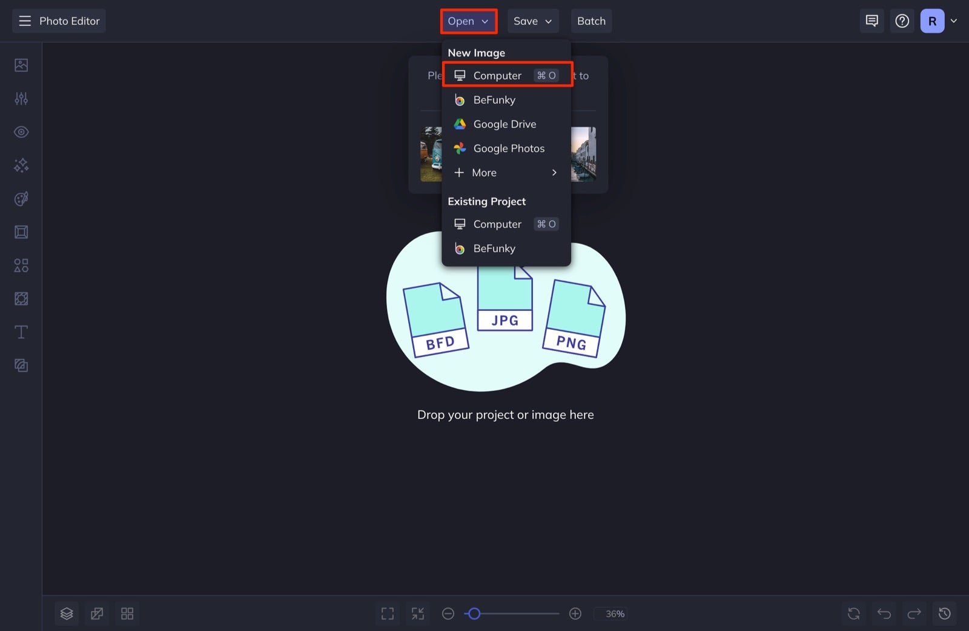The width and height of the screenshot is (969, 631).
Task: Select the Text tool
Action: click(x=21, y=332)
